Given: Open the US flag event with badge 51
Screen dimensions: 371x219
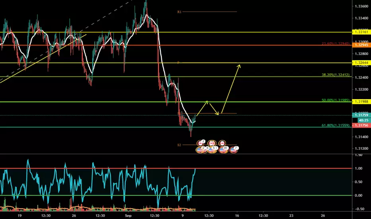Looking at the screenshot, I should click(x=212, y=150).
